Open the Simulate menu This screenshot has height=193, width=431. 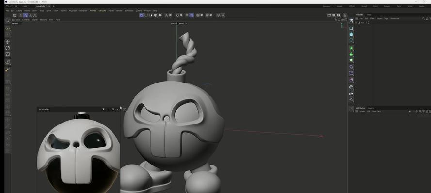102,11
